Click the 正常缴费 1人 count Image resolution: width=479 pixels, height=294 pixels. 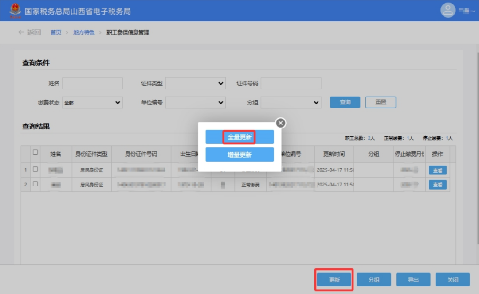[399, 139]
